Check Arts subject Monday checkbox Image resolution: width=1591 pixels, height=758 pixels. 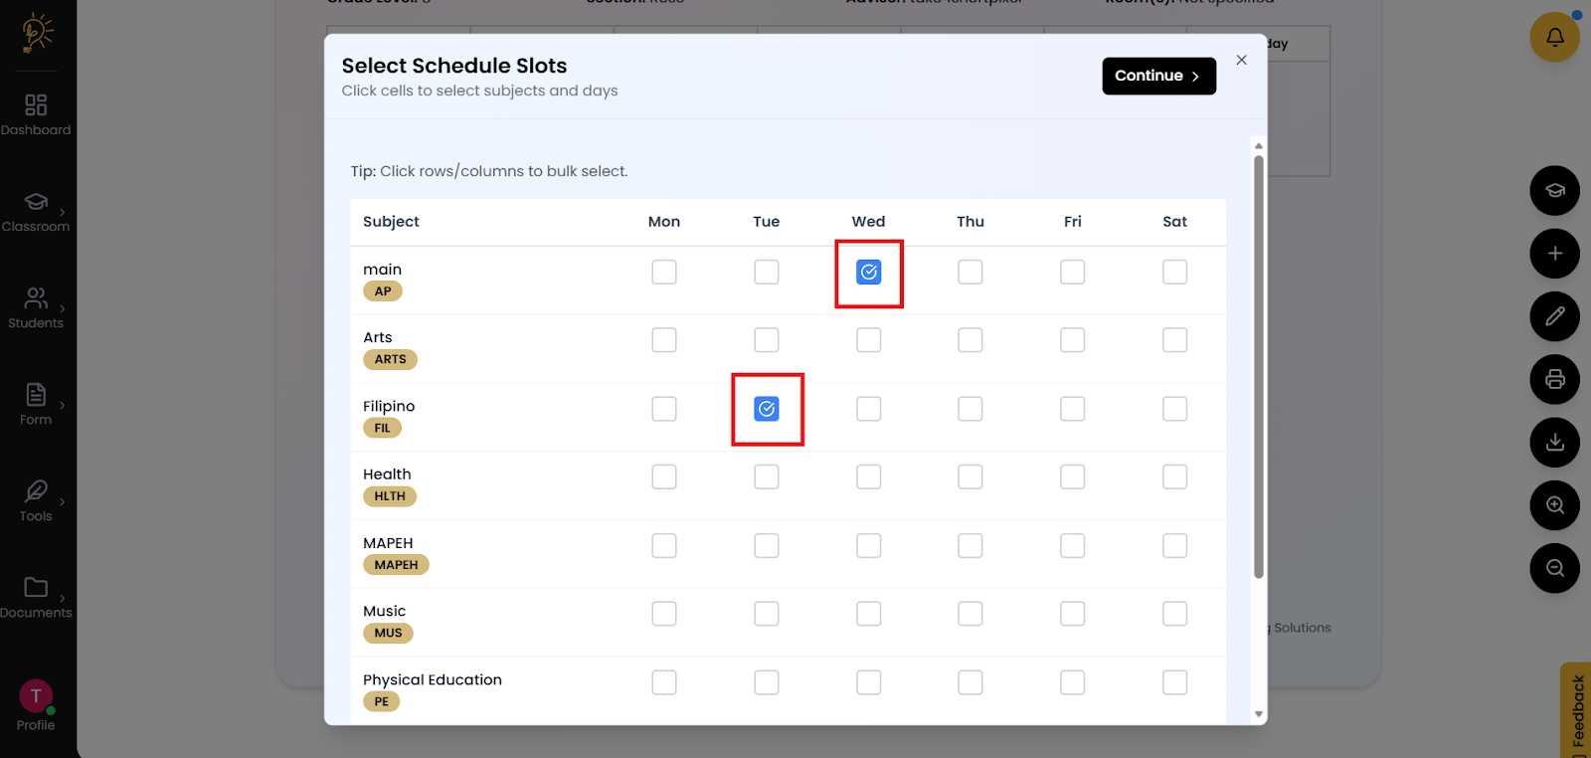pos(663,340)
